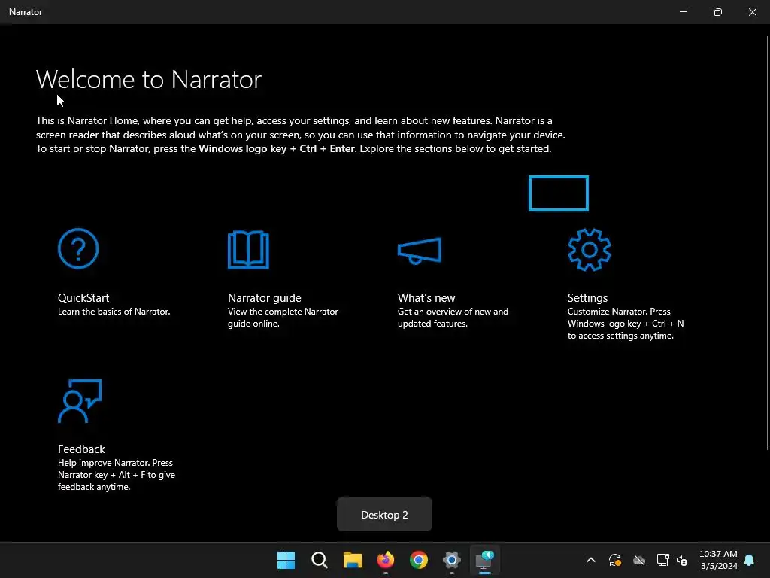Click the QuickStart title link
This screenshot has height=578, width=770.
tap(83, 298)
